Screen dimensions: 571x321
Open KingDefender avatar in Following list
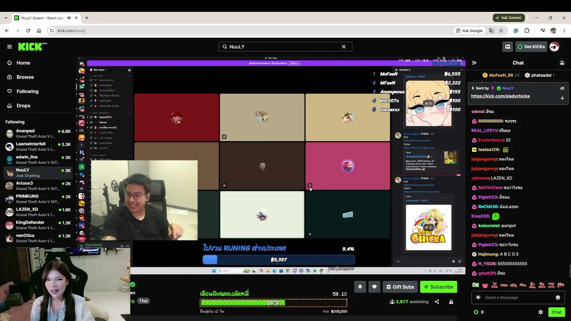pos(9,225)
